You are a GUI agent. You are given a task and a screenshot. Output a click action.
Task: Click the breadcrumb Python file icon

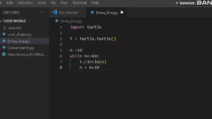point(57,21)
